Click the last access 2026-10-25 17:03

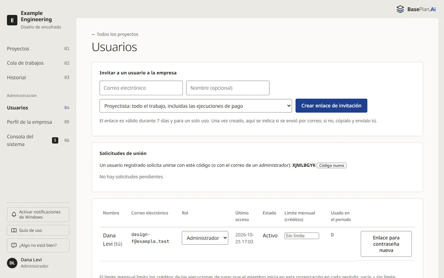[244, 238]
